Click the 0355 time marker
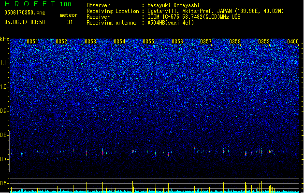 [x=148, y=41]
